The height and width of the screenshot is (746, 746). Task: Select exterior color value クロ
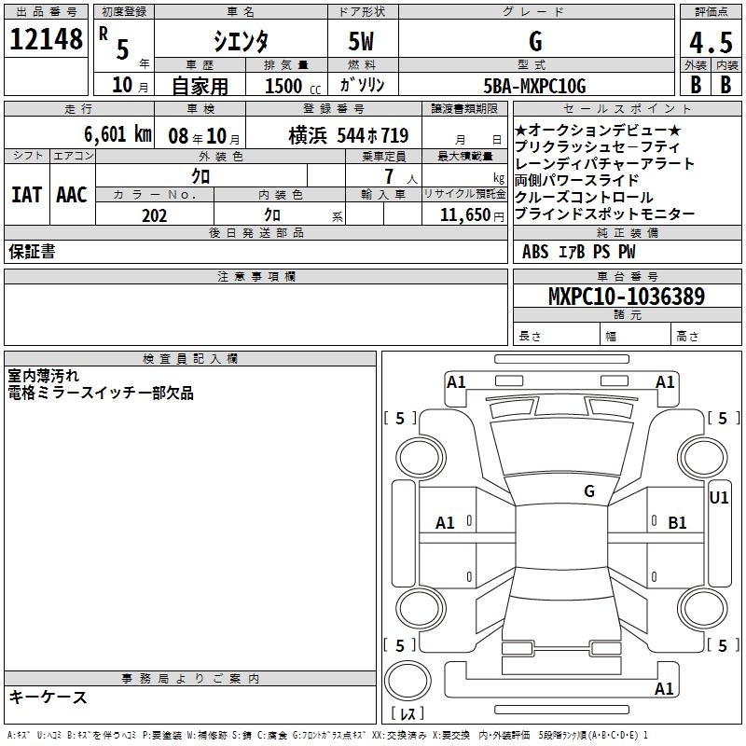click(x=200, y=176)
